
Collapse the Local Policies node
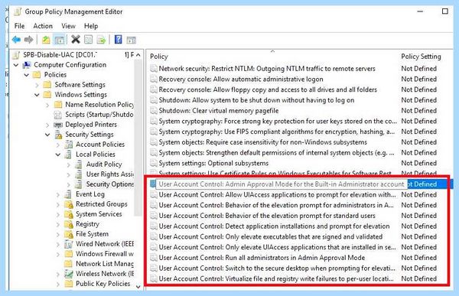click(58, 155)
